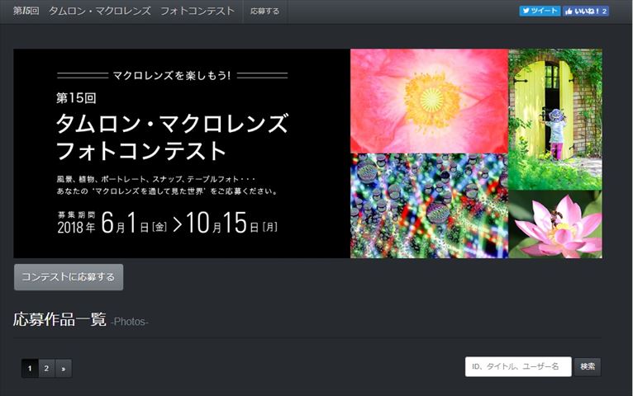The width and height of the screenshot is (633, 396).
Task: Click the Twitter ツイート button
Action: (540, 11)
